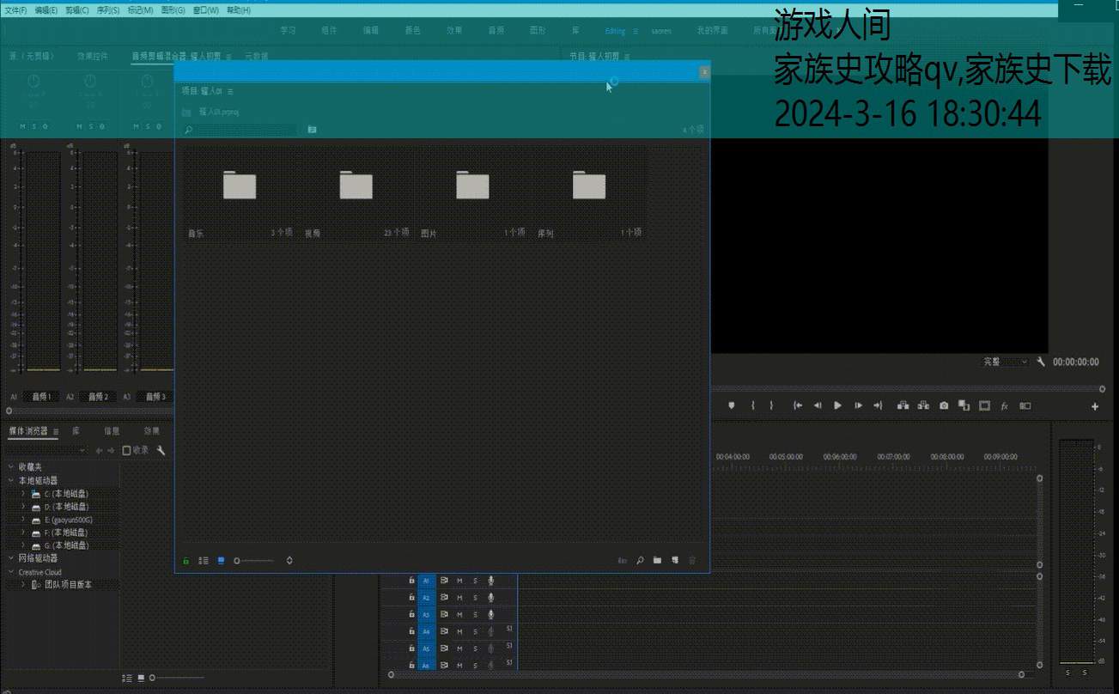Select the 我的界面 workspace
Image resolution: width=1119 pixels, height=694 pixels.
coord(712,30)
